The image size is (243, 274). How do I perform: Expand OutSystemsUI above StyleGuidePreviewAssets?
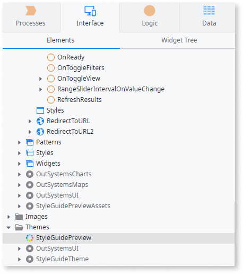[19, 195]
